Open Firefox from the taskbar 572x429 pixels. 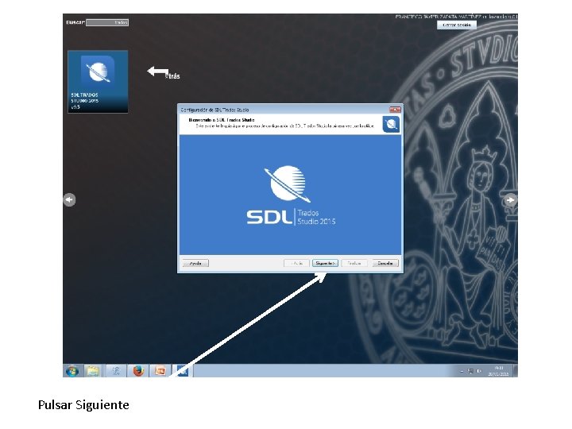(x=138, y=371)
